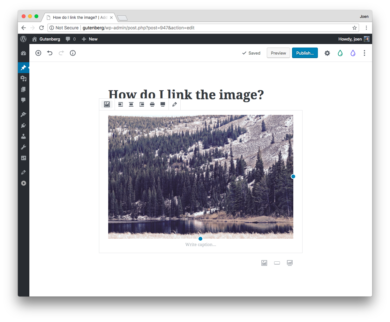Click the browser address bar URL

click(x=139, y=28)
